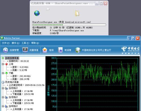Click the globe icon for 中国电信北京公司网上营业厅
The width and height of the screenshot is (141, 111).
click(x=78, y=50)
